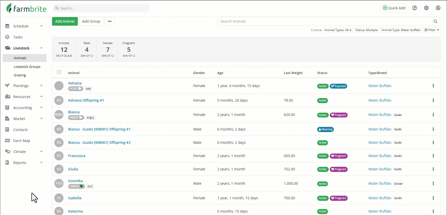This screenshot has width=447, height=215.
Task: Click into the Search Animals field
Action: pyautogui.click(x=329, y=21)
